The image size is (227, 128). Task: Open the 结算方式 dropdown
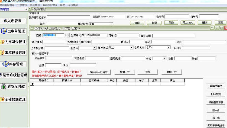coord(131,48)
